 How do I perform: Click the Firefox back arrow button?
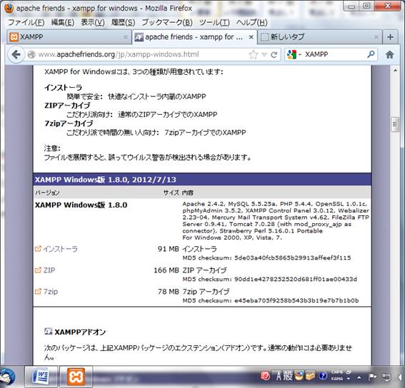point(16,54)
